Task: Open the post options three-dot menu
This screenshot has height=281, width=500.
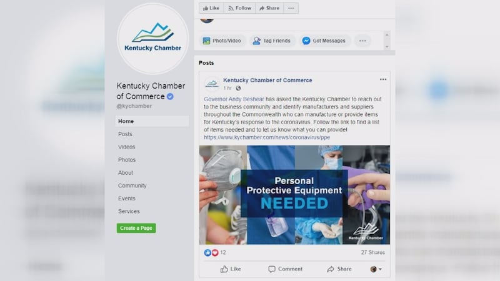Action: click(383, 79)
